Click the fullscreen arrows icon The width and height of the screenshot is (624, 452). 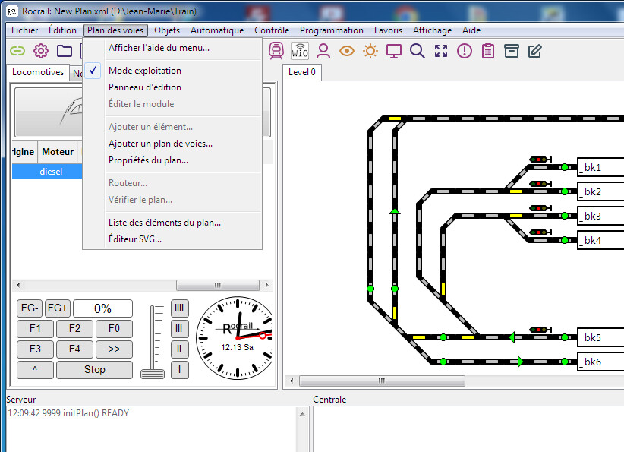pos(441,51)
